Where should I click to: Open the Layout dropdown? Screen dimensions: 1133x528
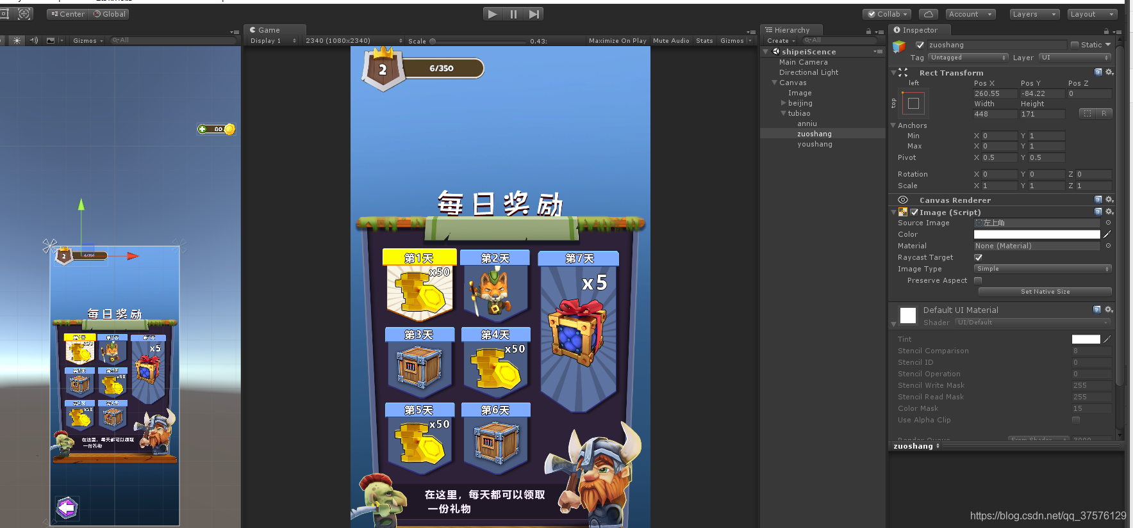click(1092, 14)
